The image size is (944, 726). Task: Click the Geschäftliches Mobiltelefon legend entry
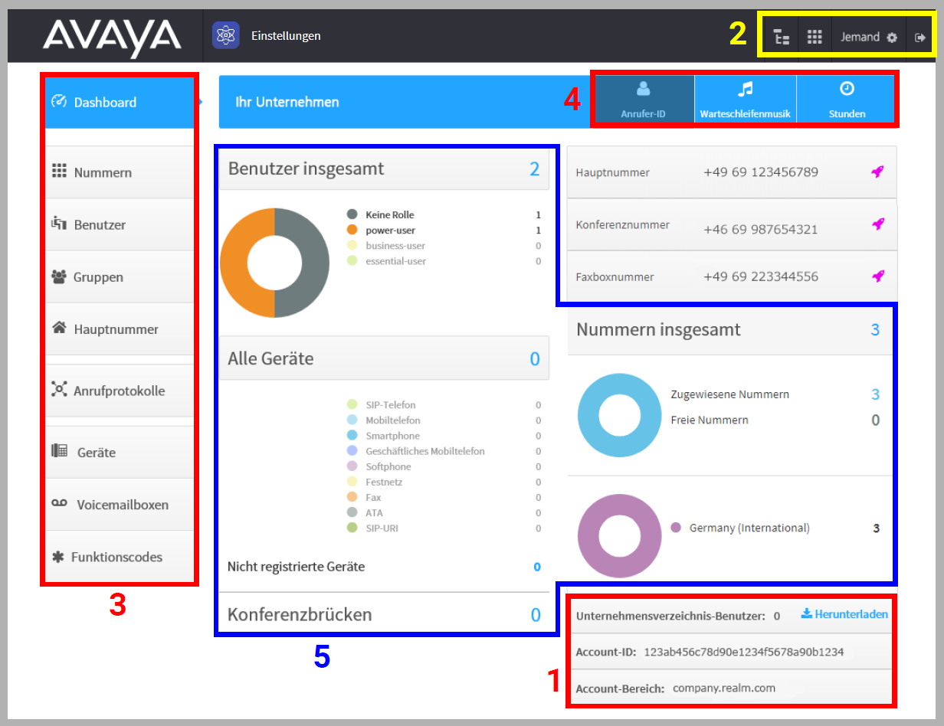(425, 451)
